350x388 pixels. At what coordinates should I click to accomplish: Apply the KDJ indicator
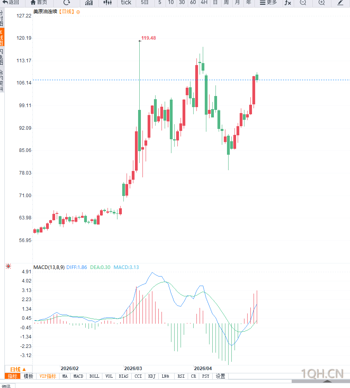point(152,376)
